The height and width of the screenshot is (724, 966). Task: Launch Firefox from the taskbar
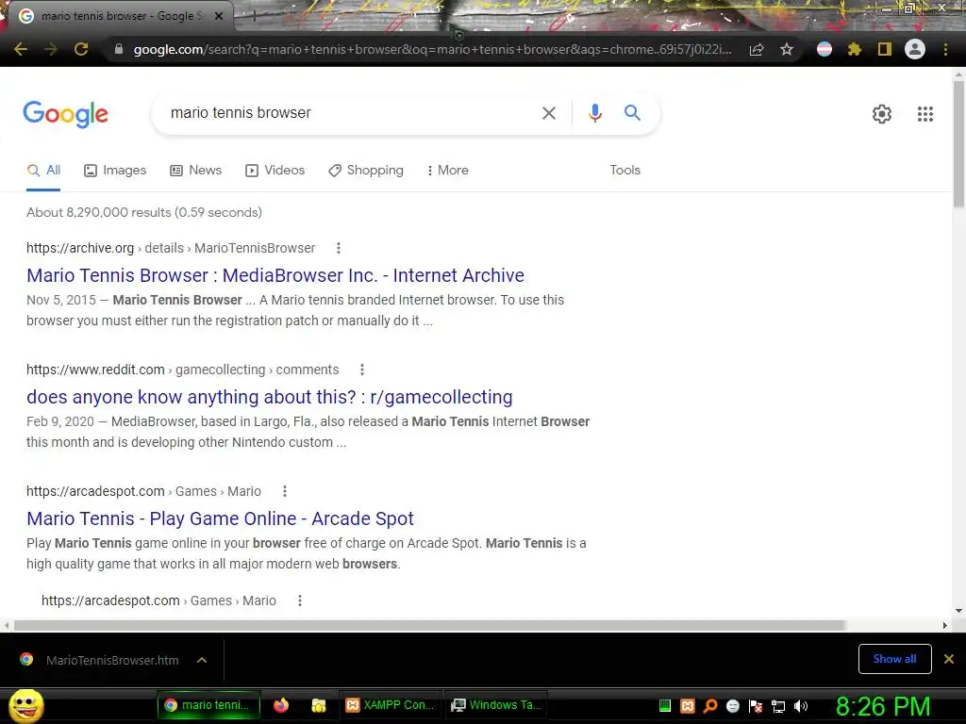click(281, 705)
